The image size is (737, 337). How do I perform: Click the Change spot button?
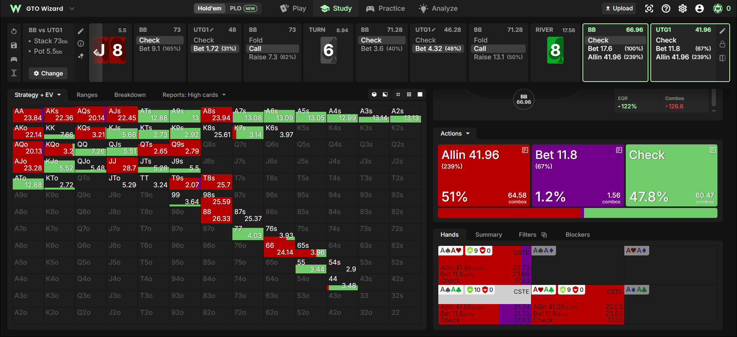(48, 73)
